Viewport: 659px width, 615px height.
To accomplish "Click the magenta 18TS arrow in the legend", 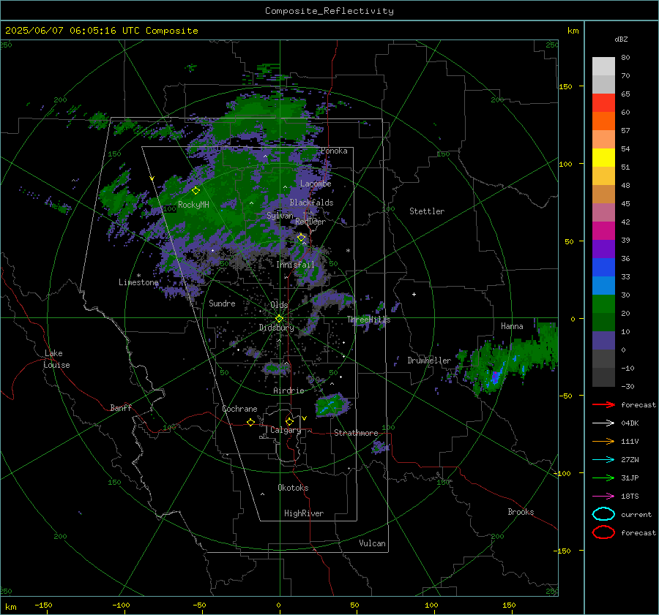I will click(603, 497).
